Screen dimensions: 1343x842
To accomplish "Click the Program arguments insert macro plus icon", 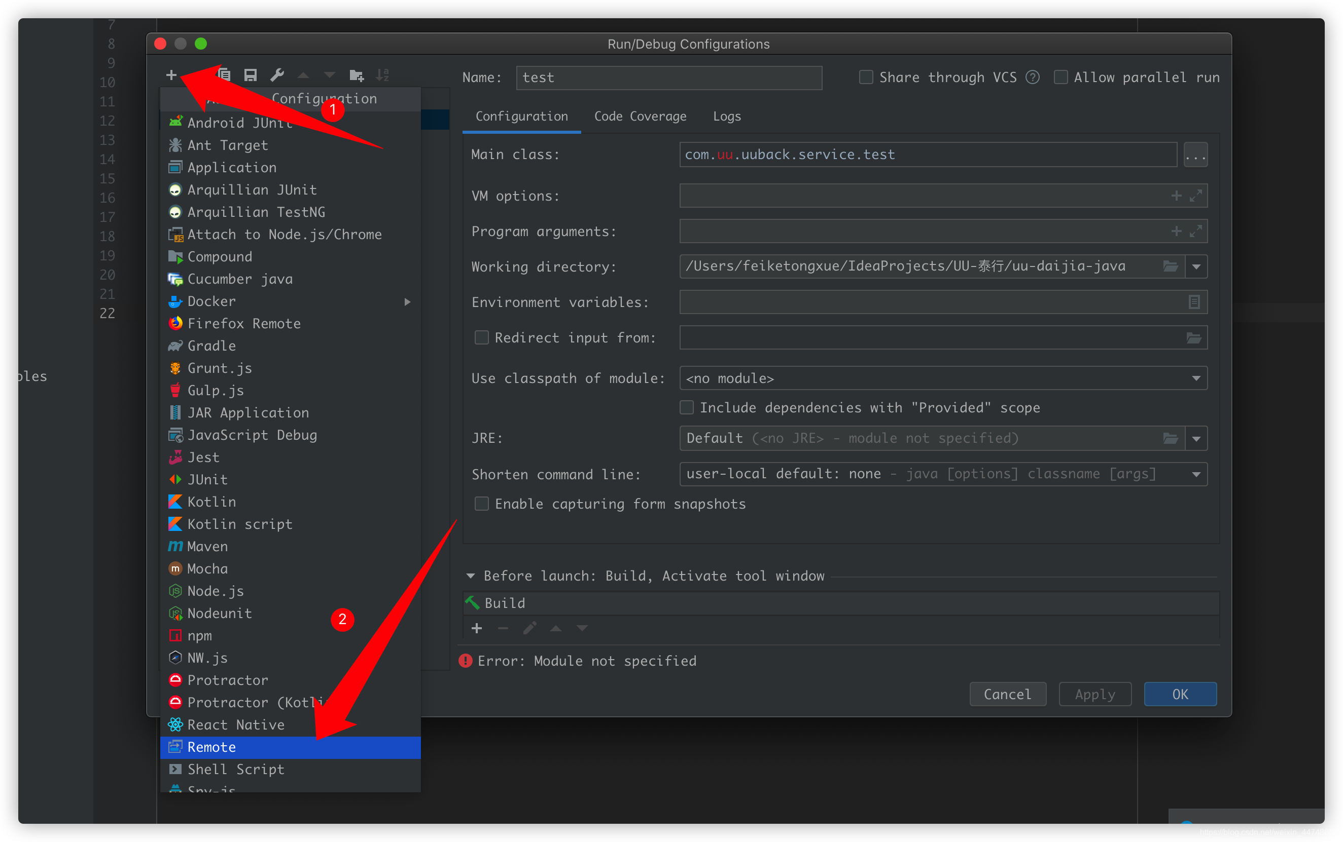I will tap(1176, 231).
